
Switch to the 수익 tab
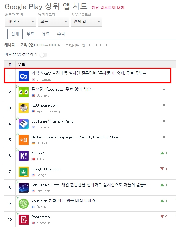[x=61, y=34]
